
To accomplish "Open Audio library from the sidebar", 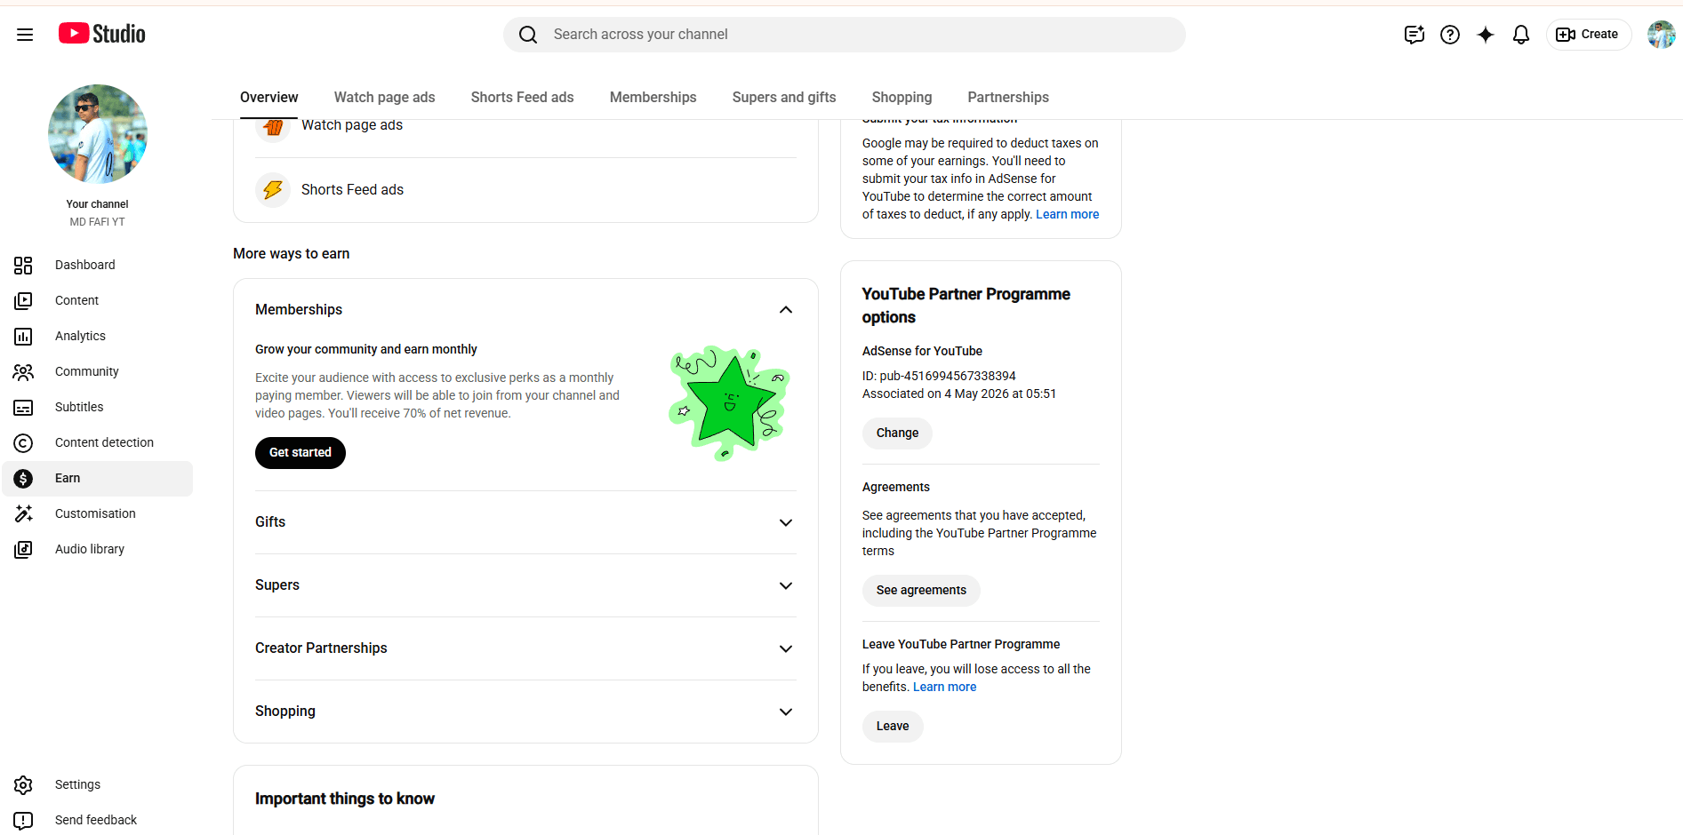I will pos(98,550).
